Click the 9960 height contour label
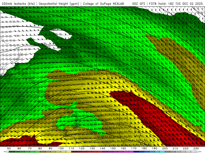The image size is (205, 153). pyautogui.click(x=54, y=30)
